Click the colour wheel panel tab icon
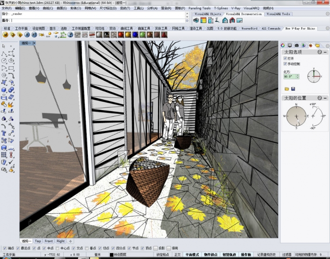The height and width of the screenshot is (259, 330). click(x=283, y=45)
